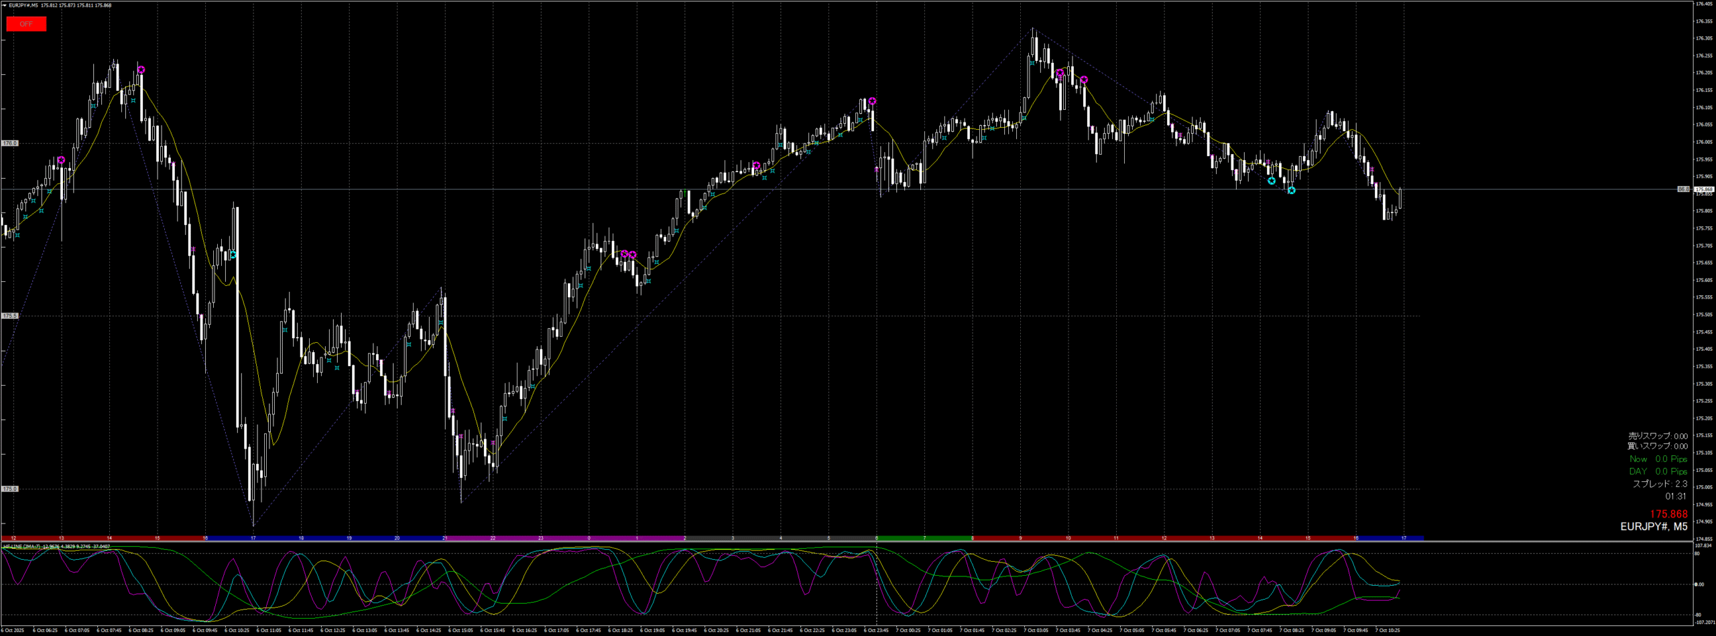
Task: Click the 86.8 label beside the price axis
Action: point(1683,189)
